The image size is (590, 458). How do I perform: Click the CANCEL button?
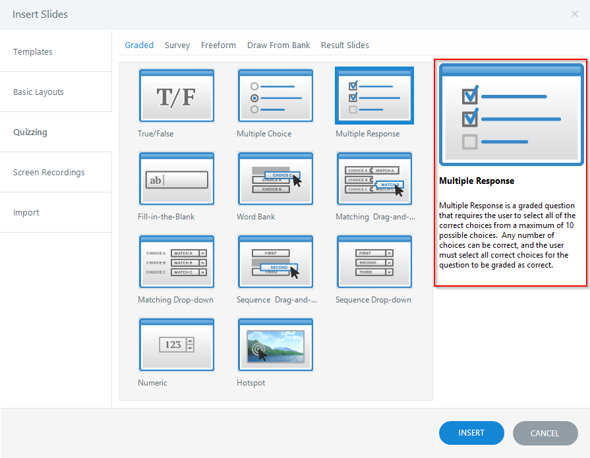coord(545,433)
